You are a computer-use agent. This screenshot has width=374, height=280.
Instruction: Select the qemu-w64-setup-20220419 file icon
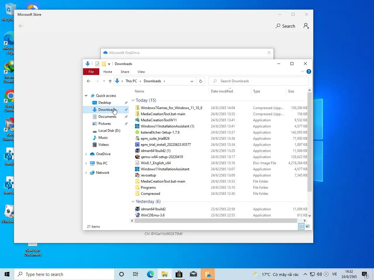[137, 157]
